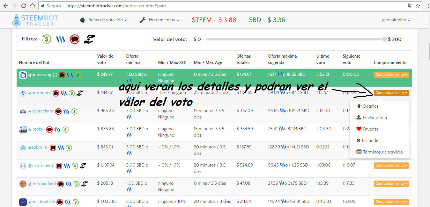Click the Oferta mínima column header
430x207 pixels.
(x=133, y=59)
